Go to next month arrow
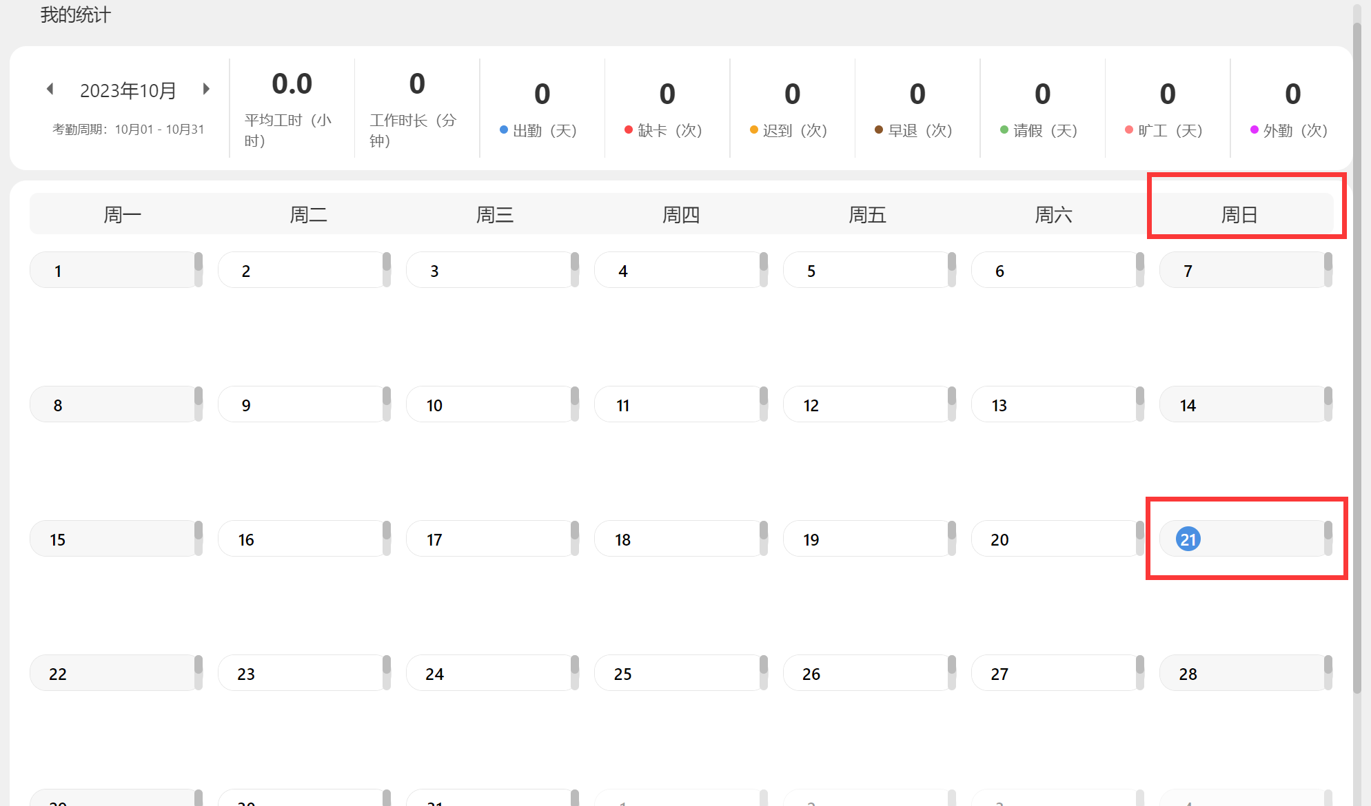Screen dimensions: 1371x806 click(205, 89)
